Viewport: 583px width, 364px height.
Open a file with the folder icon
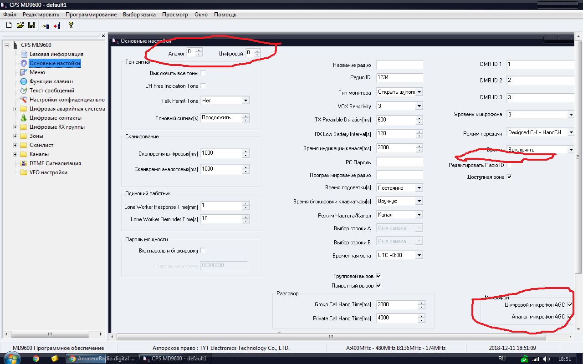click(x=20, y=25)
